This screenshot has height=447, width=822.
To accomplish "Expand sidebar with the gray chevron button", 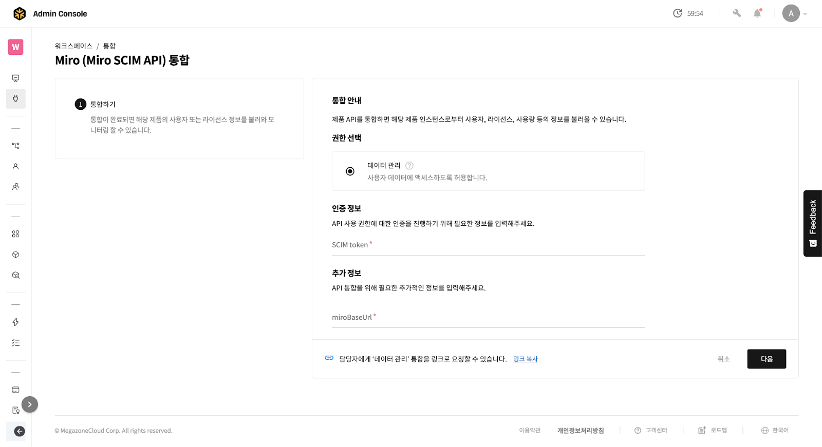I will (30, 404).
